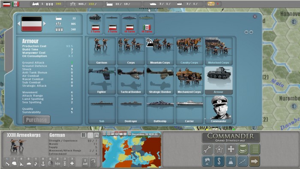300x169 pixels.
Task: Choose the Mountain Corps unit card
Action: (x=160, y=51)
